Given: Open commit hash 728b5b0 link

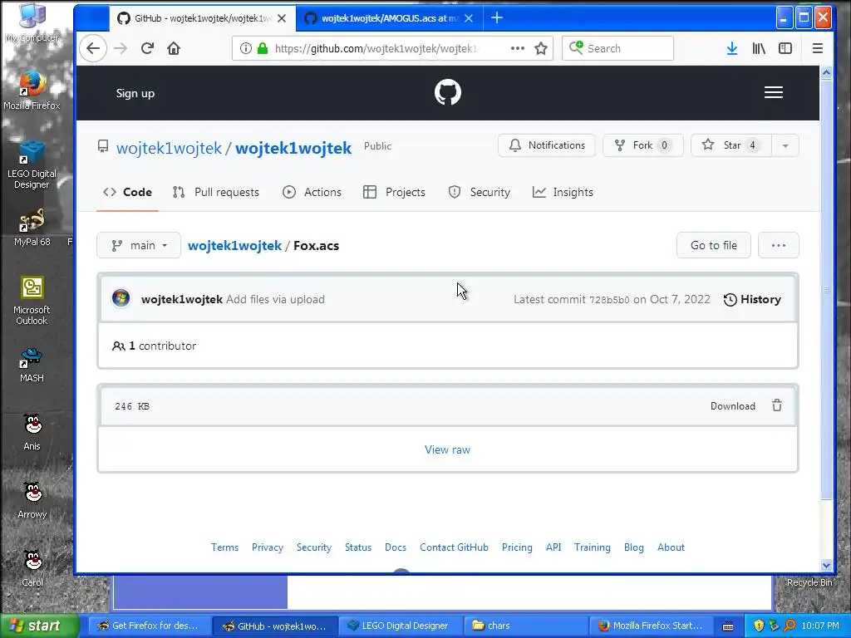Looking at the screenshot, I should pos(609,299).
